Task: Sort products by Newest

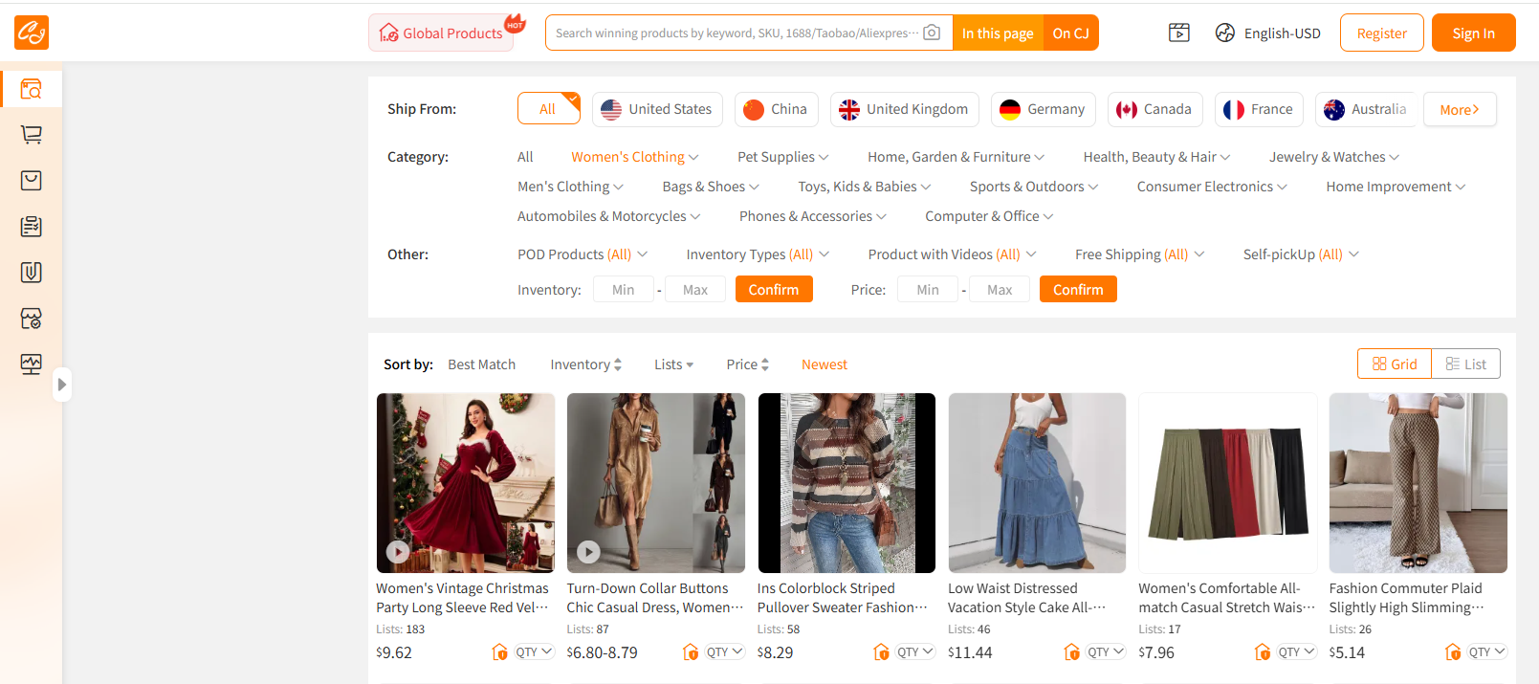Action: (824, 364)
